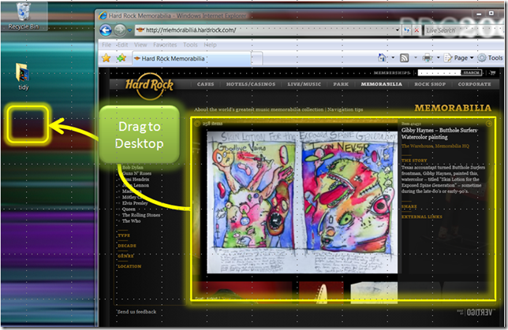Expand the TYPE filter section

pos(124,235)
